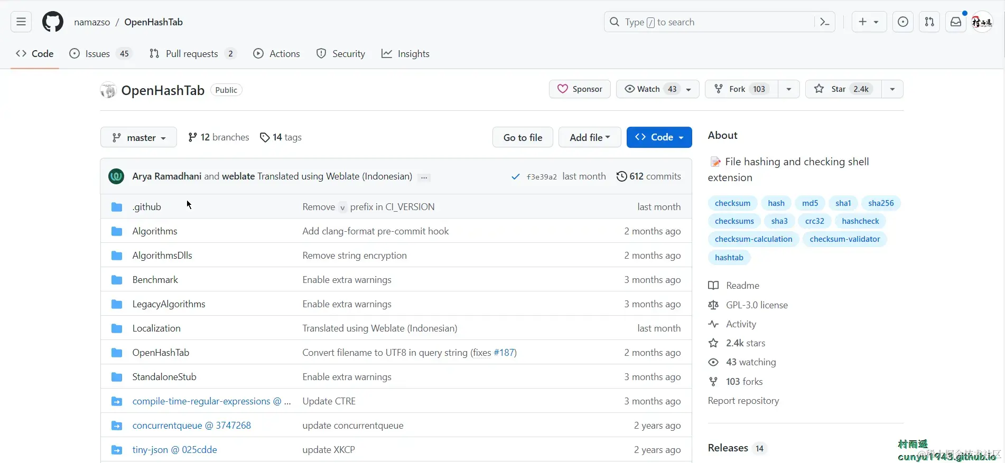Image resolution: width=1005 pixels, height=463 pixels.
Task: Click the branches icon beside 12 branches
Action: coord(193,137)
